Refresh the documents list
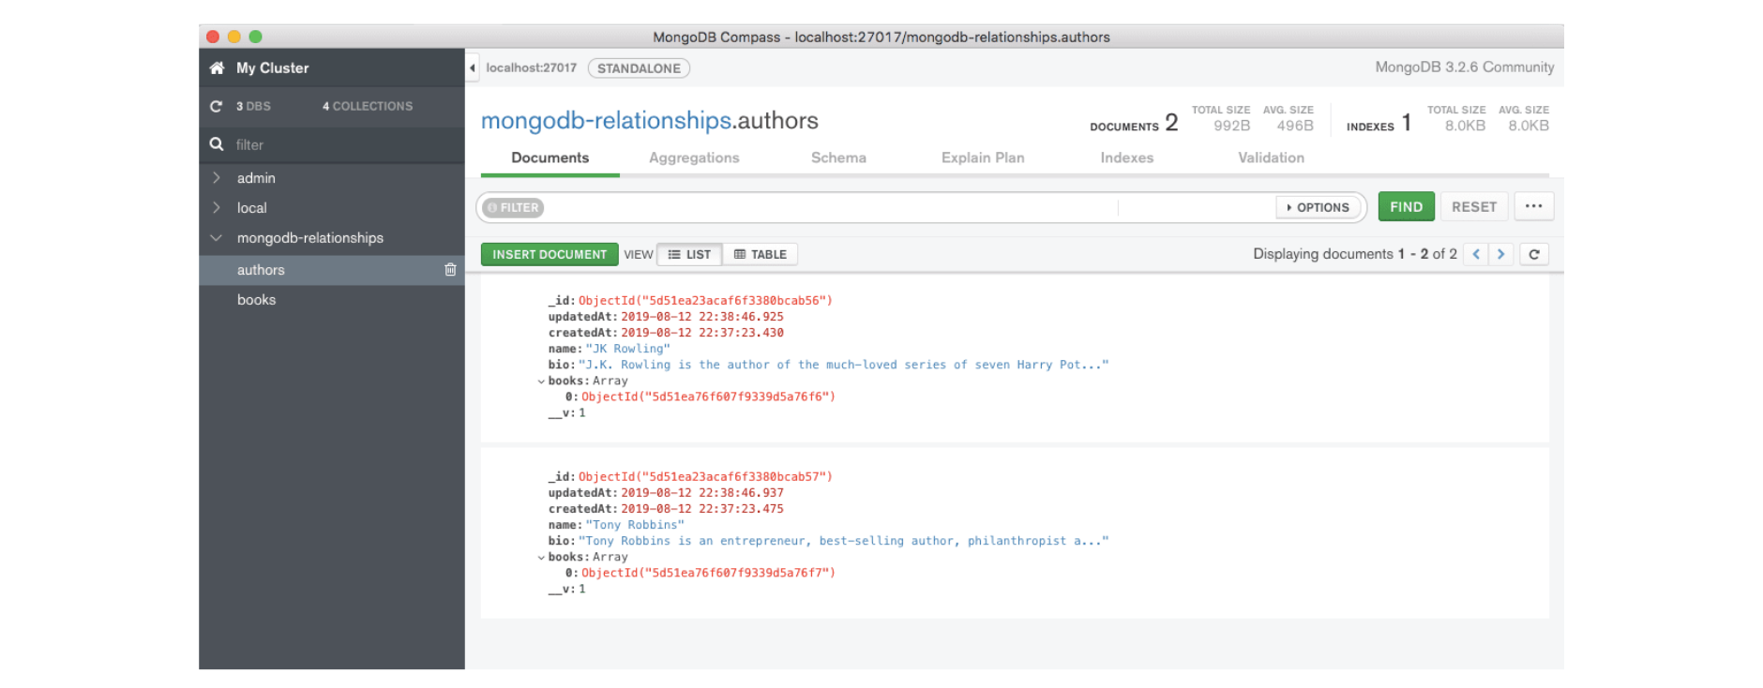Image resolution: width=1763 pixels, height=688 pixels. [1534, 254]
